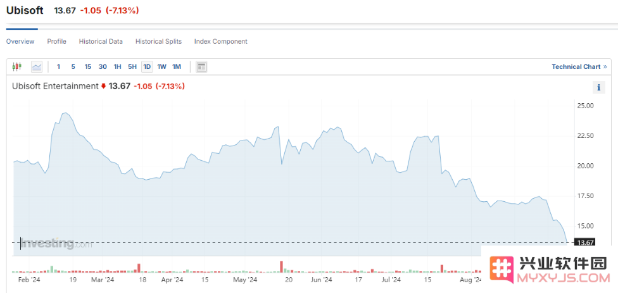618x293 pixels.
Task: Open the news table layout icon
Action: (201, 67)
